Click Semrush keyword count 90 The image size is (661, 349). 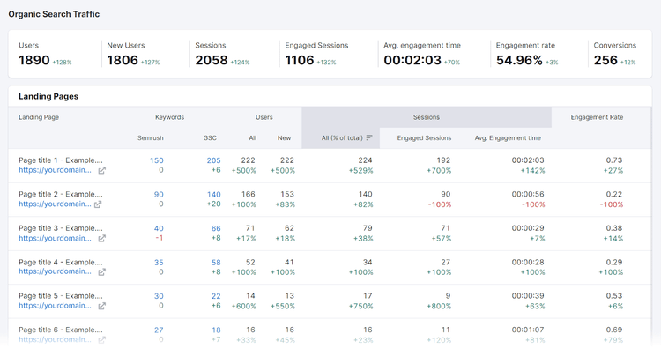pyautogui.click(x=159, y=194)
